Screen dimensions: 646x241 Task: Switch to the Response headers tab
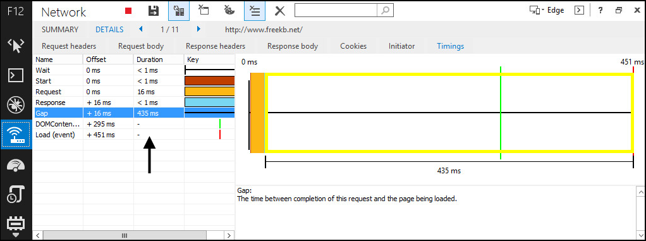coord(216,46)
